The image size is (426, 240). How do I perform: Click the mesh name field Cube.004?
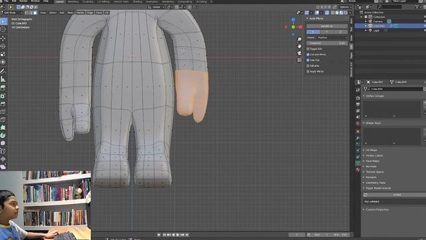click(x=397, y=89)
